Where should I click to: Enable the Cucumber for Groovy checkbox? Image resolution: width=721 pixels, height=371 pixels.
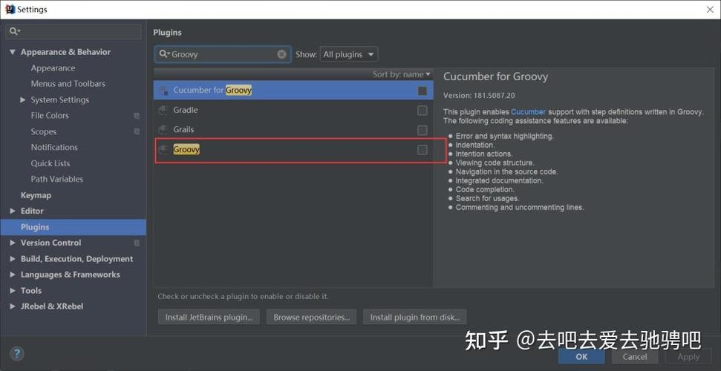(x=422, y=91)
